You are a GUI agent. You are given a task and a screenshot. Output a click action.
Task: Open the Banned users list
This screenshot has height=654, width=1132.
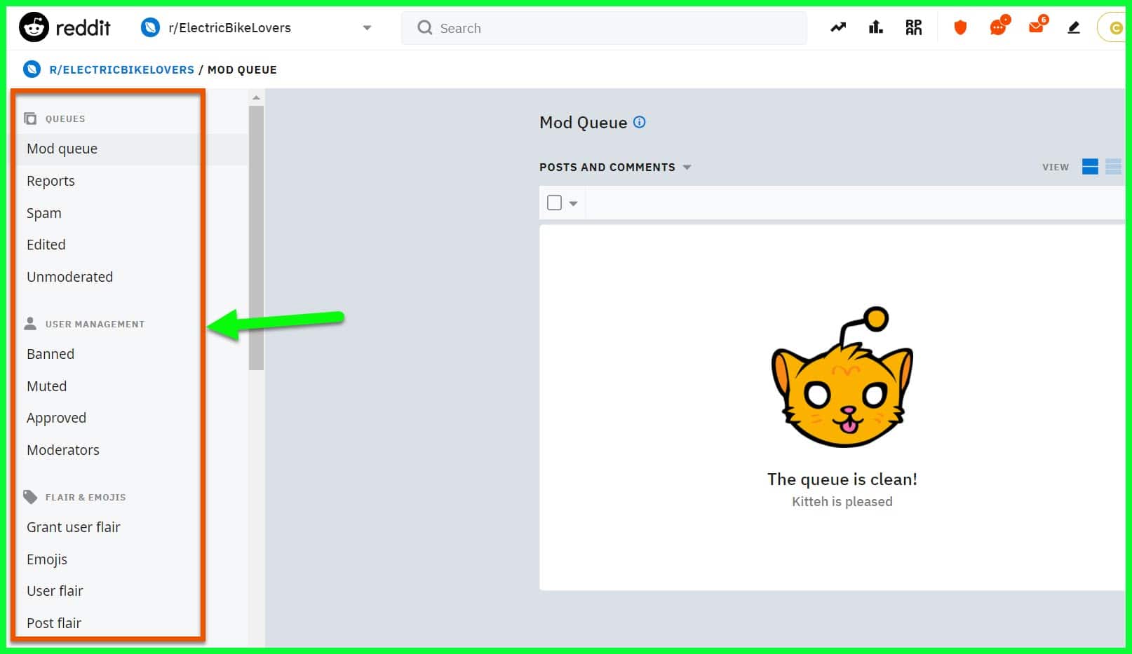pyautogui.click(x=50, y=354)
